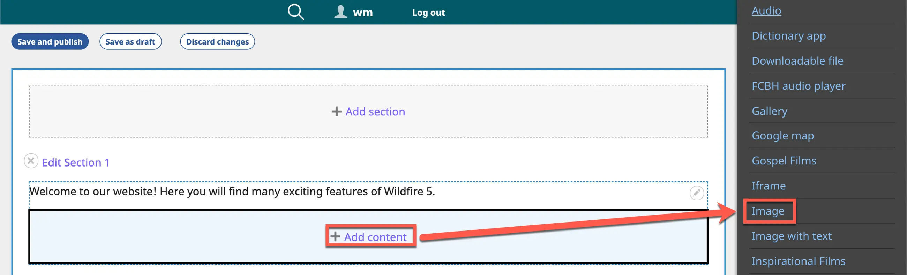Log out of the website
The height and width of the screenshot is (275, 907).
(x=428, y=13)
